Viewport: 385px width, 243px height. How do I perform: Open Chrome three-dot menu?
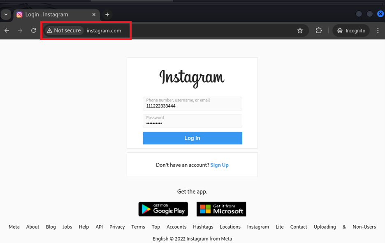[378, 30]
